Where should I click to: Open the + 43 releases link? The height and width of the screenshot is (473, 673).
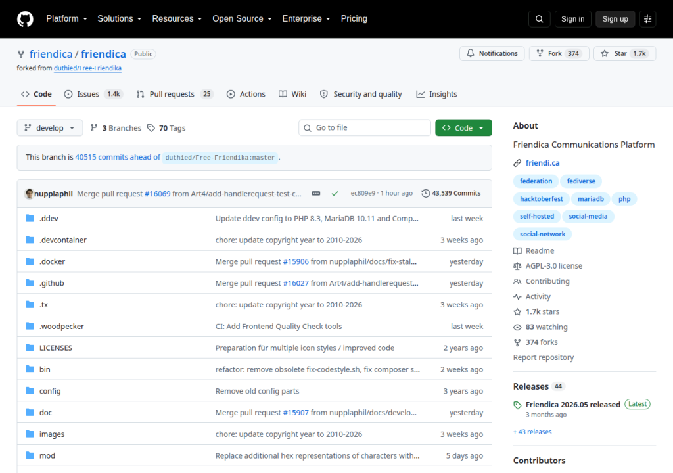[x=532, y=432]
